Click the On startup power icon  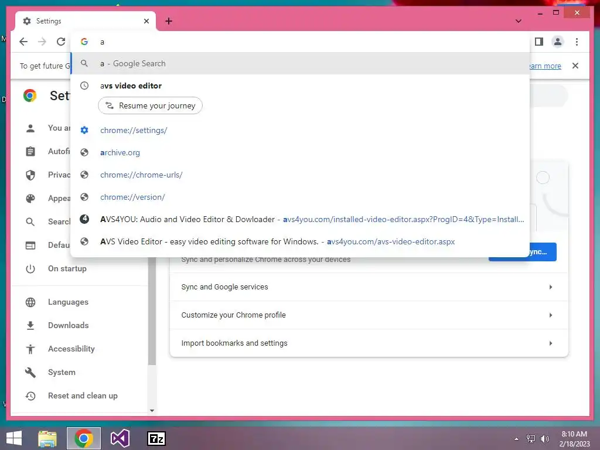[x=30, y=268]
